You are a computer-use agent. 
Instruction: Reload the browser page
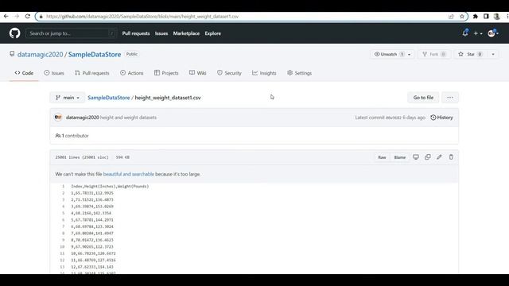pos(28,16)
